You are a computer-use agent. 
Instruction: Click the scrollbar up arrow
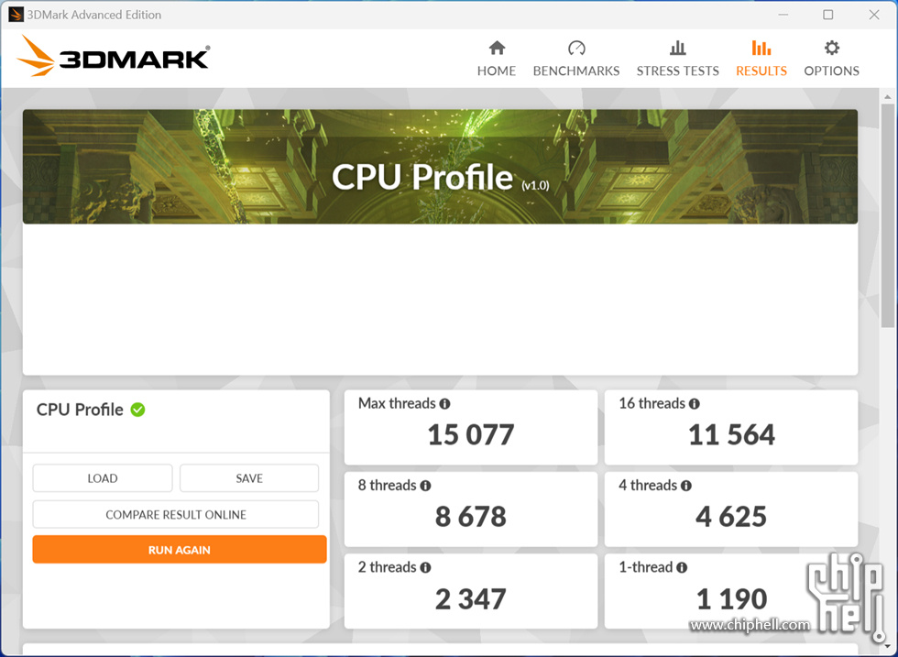(x=888, y=97)
